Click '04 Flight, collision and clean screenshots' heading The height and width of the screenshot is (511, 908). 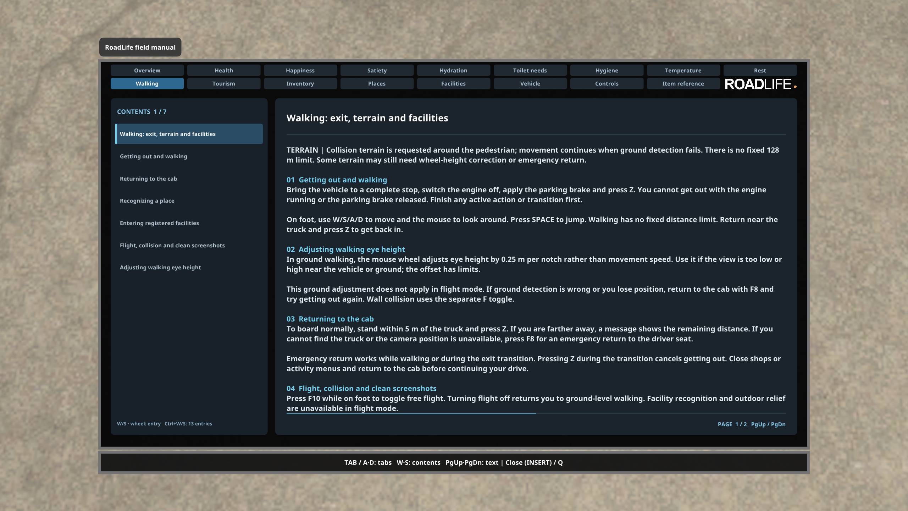click(x=361, y=388)
